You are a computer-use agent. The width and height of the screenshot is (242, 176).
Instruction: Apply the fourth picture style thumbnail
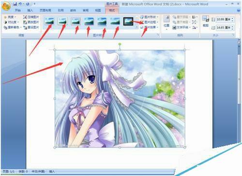[x=89, y=21]
